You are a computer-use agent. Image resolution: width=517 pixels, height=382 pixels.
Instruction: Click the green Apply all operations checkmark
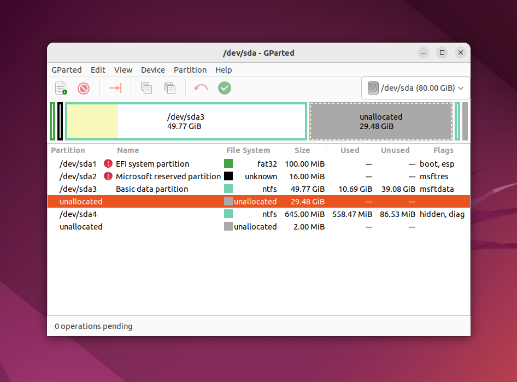225,88
